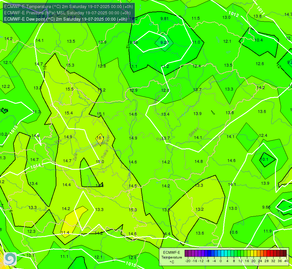The image size is (292, 269).
Task: Click the swirl logo icon at bottom left
Action: click(x=10, y=259)
